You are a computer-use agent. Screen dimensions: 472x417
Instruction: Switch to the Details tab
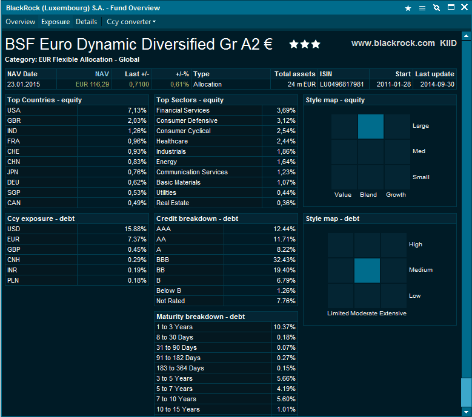[x=87, y=22]
